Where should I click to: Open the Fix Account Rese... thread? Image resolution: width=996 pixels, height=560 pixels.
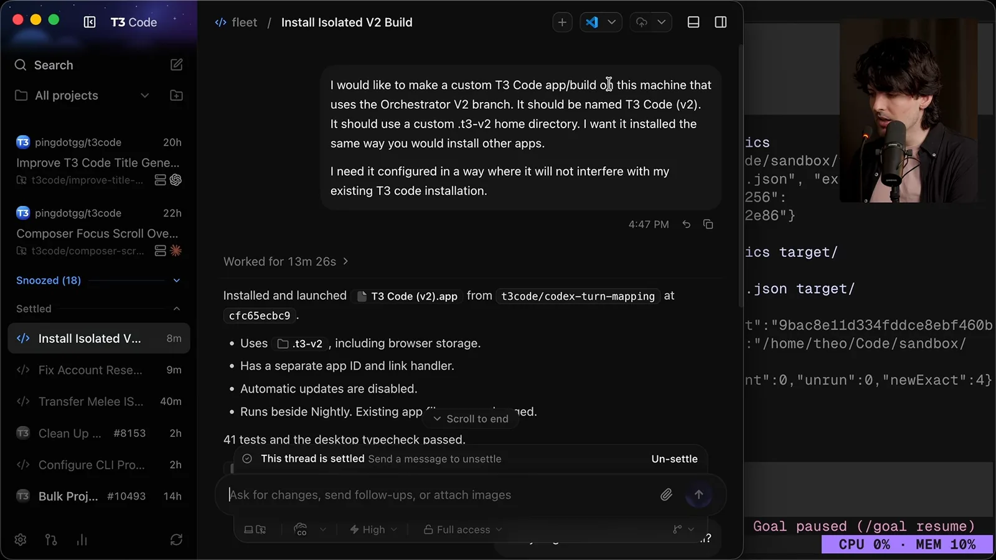(x=98, y=370)
